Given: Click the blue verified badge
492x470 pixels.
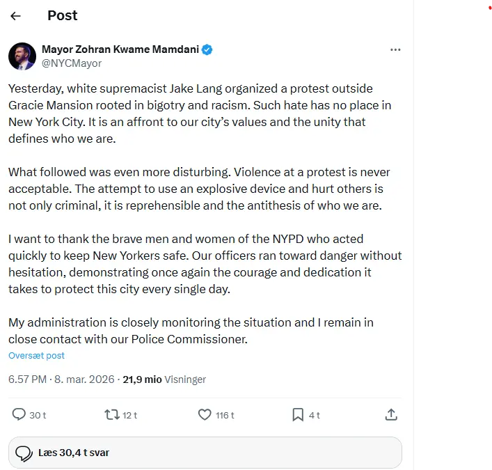Looking at the screenshot, I should tap(207, 49).
